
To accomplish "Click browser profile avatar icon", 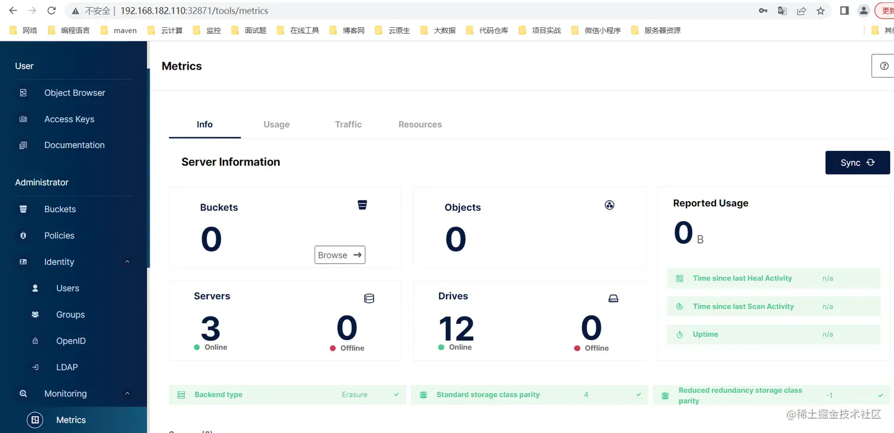I will coord(864,11).
